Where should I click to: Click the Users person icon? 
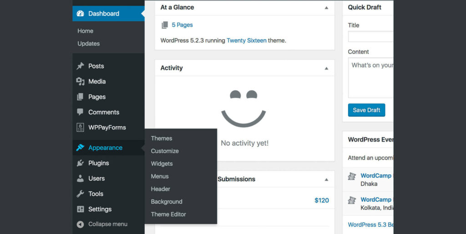point(80,178)
